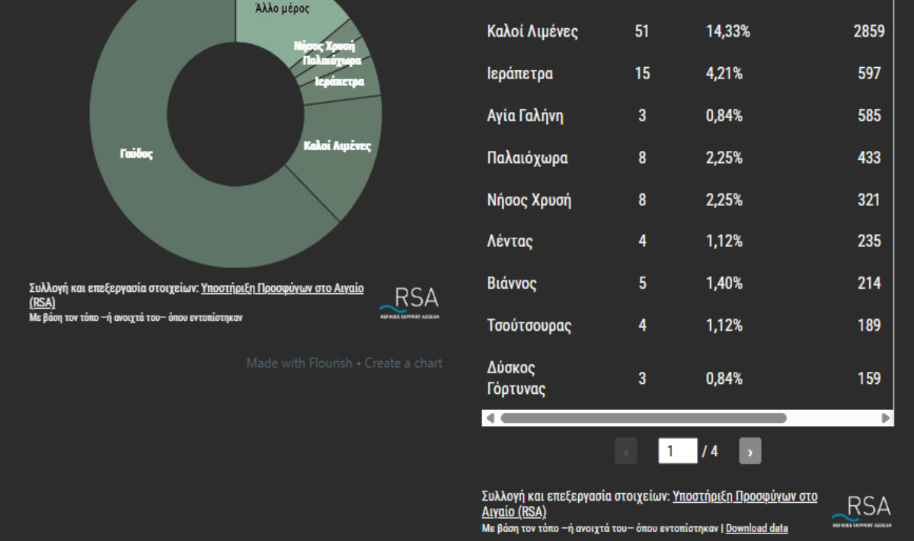Click the RSA logo below the table

point(861,511)
